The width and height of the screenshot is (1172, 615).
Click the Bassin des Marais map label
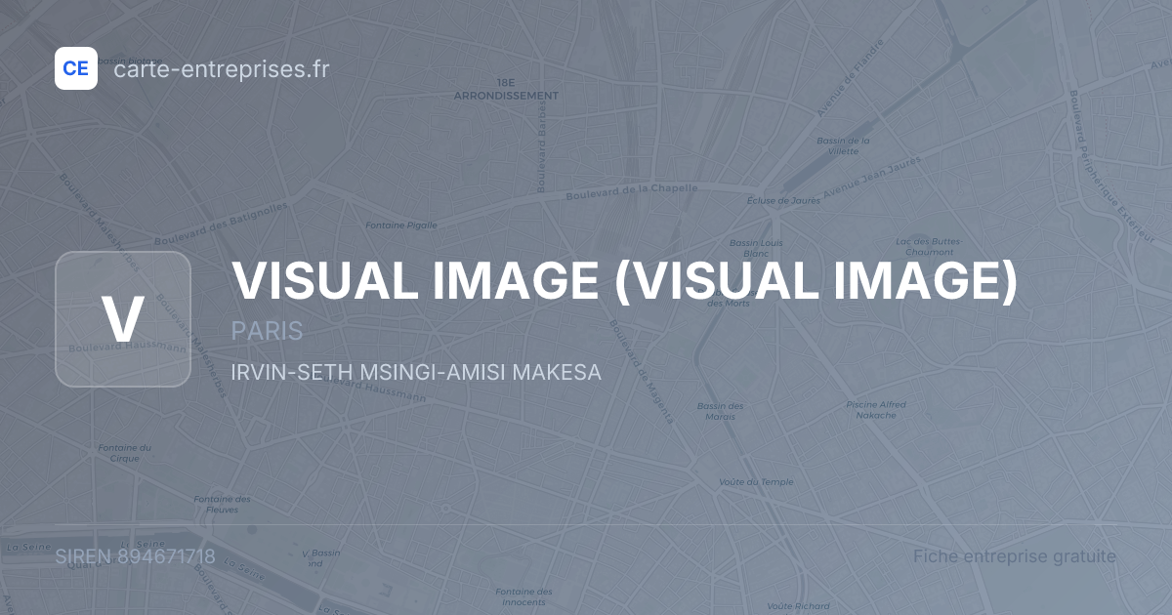coord(721,411)
